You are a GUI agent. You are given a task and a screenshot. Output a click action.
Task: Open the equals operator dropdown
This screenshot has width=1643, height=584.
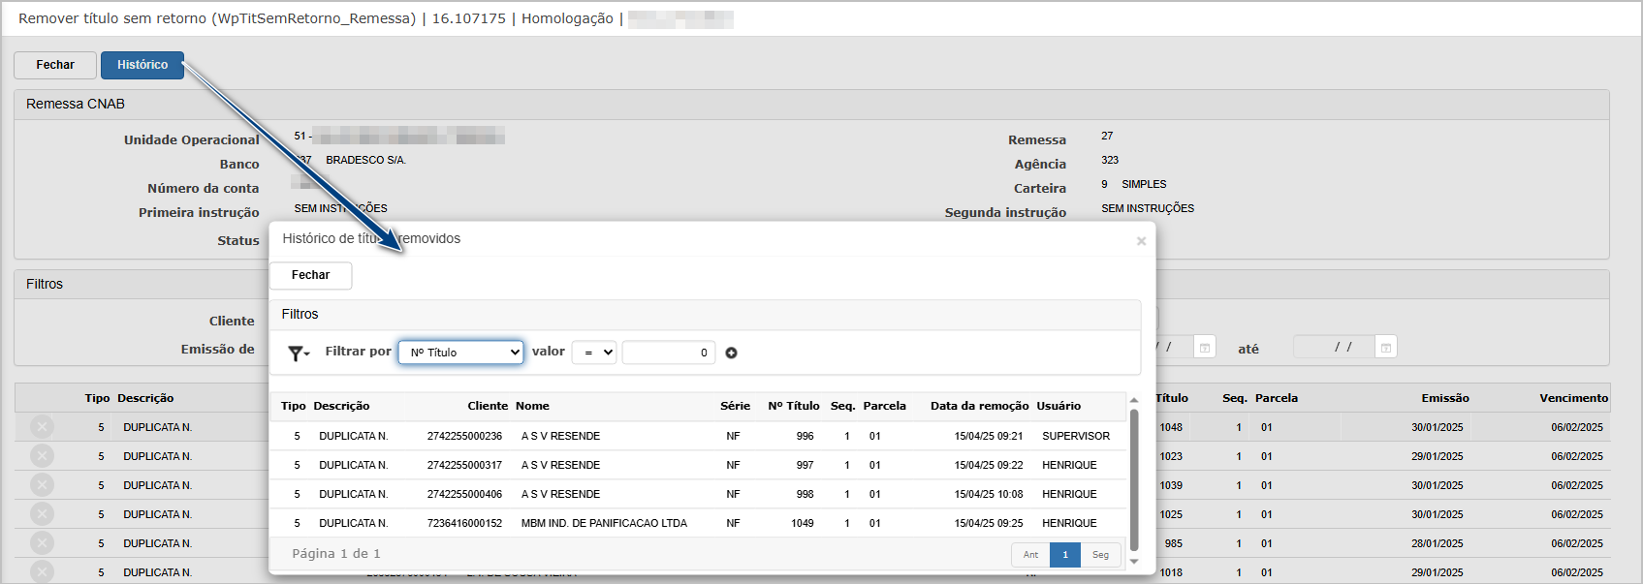click(x=593, y=353)
